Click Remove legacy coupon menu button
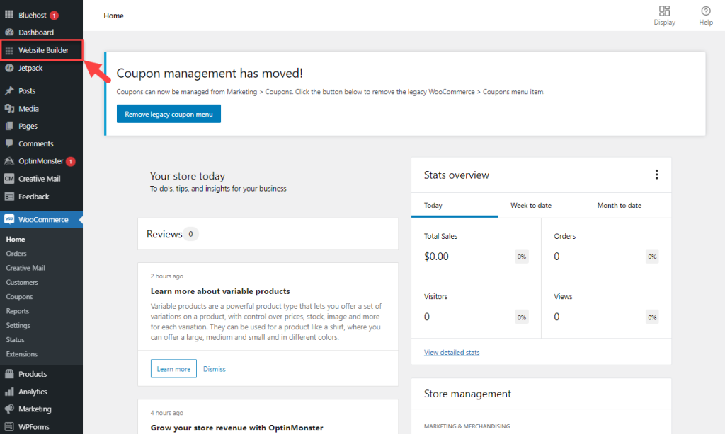The height and width of the screenshot is (434, 725). click(x=169, y=114)
